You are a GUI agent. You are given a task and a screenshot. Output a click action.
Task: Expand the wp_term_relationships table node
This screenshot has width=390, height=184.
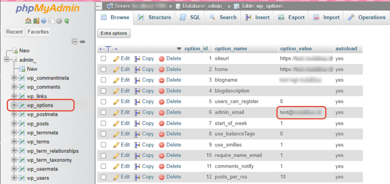tap(14, 151)
